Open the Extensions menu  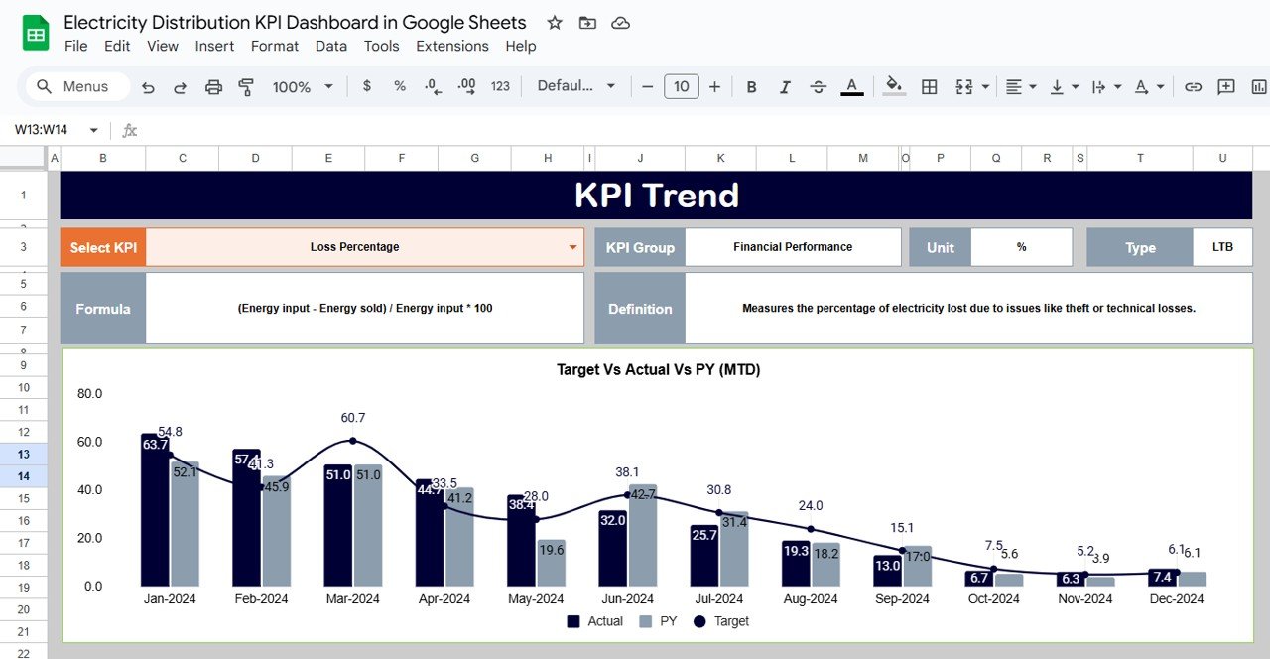coord(452,46)
